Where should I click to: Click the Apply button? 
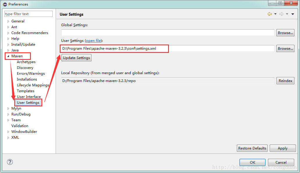pos(283,148)
